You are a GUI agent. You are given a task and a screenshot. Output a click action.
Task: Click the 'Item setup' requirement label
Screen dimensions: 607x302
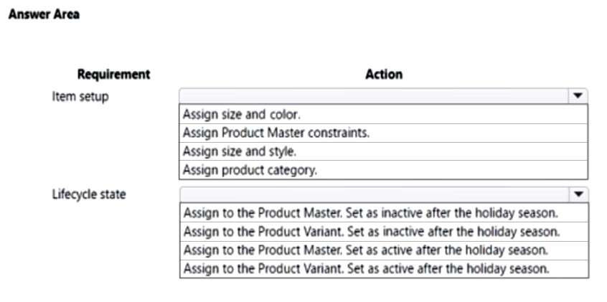(80, 95)
